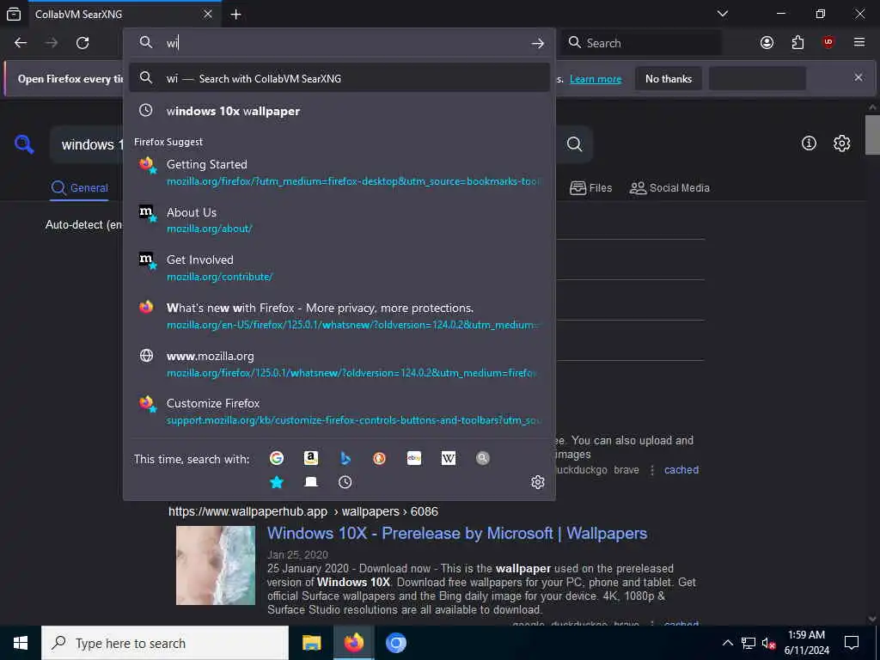
Task: Search this time with SearXNG magnifier
Action: pos(483,458)
